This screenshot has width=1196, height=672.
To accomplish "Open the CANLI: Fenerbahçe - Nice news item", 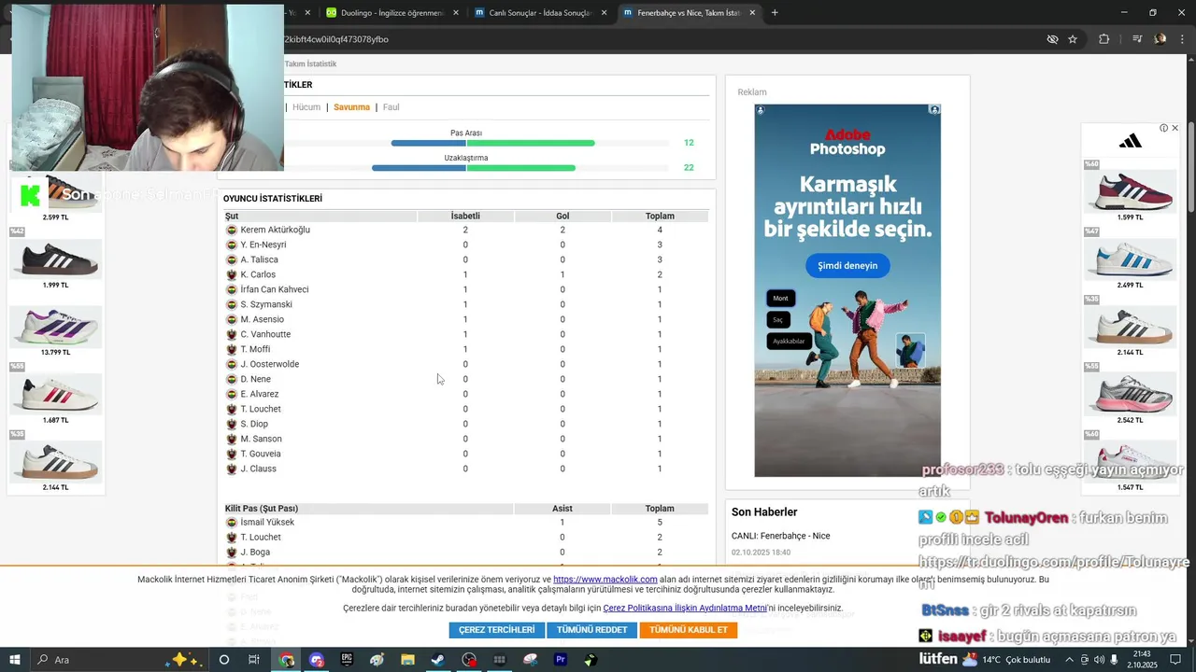I will coord(780,536).
